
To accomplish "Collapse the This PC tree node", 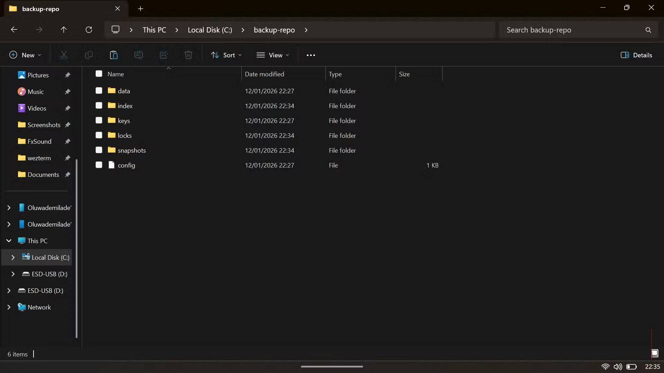I will tap(9, 241).
